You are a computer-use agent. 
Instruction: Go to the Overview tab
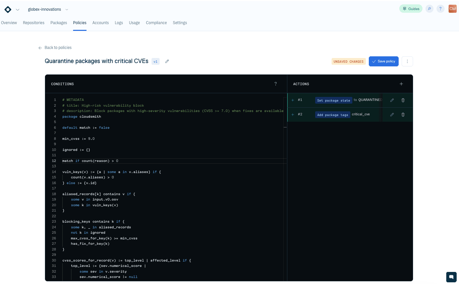(x=9, y=23)
